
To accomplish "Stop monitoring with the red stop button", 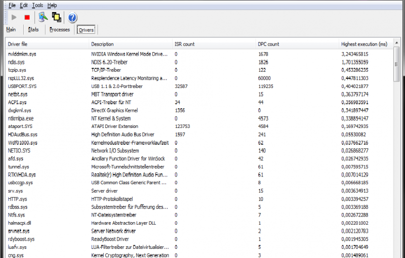I will [27, 18].
